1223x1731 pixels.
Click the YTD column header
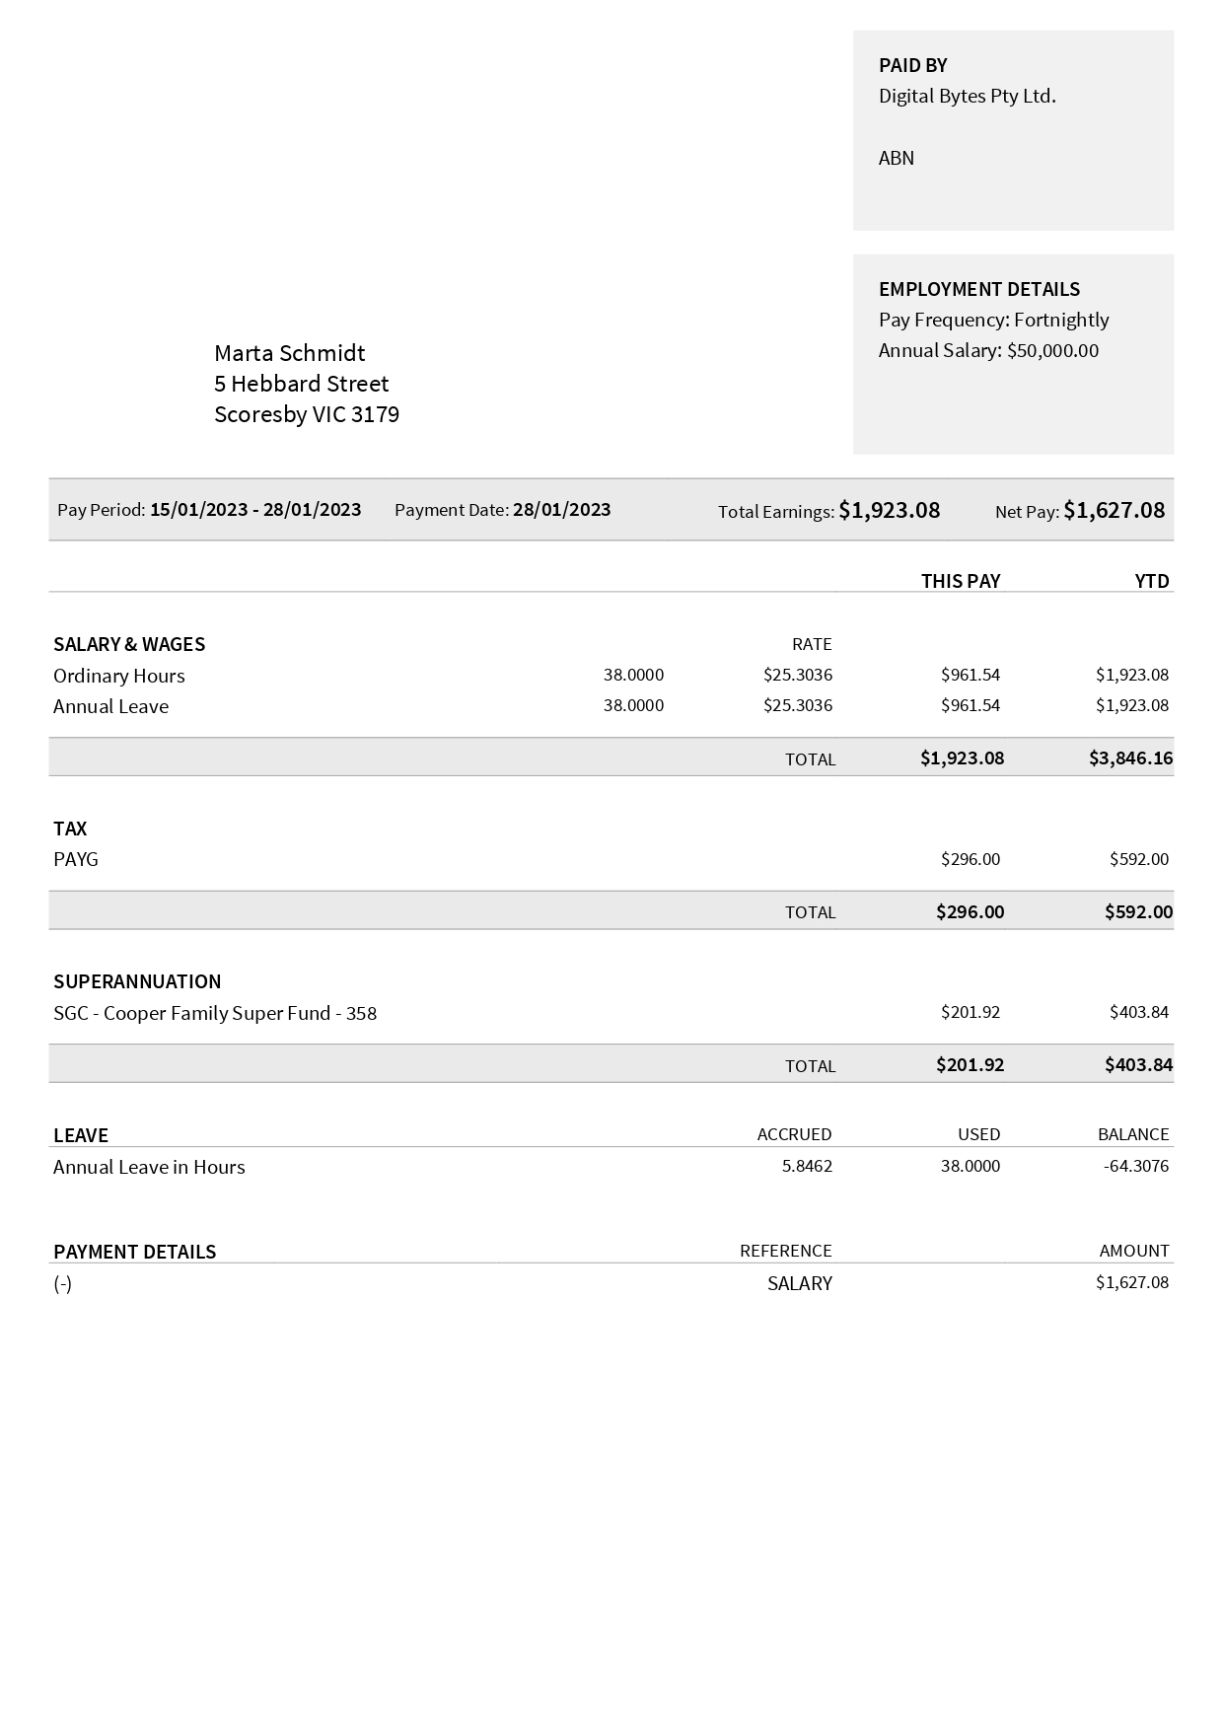pos(1151,581)
